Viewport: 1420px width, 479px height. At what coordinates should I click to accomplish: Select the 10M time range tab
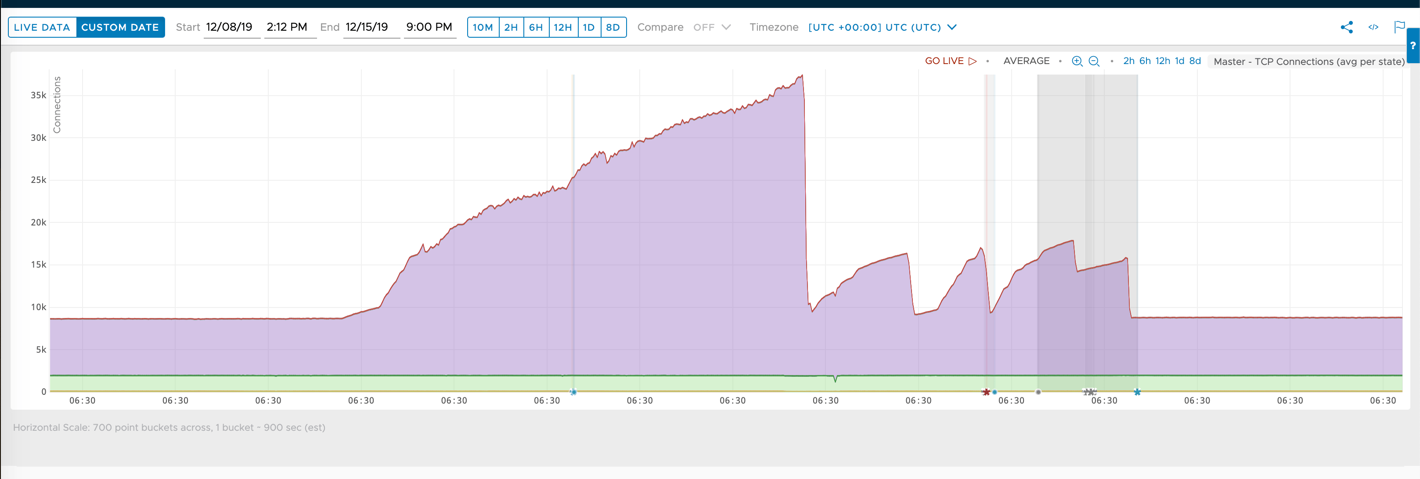coord(483,27)
